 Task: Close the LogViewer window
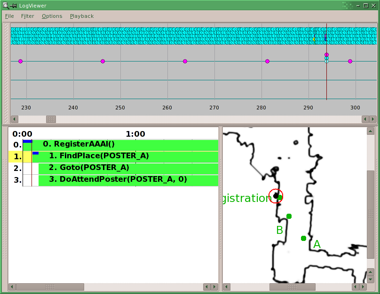[374, 6]
